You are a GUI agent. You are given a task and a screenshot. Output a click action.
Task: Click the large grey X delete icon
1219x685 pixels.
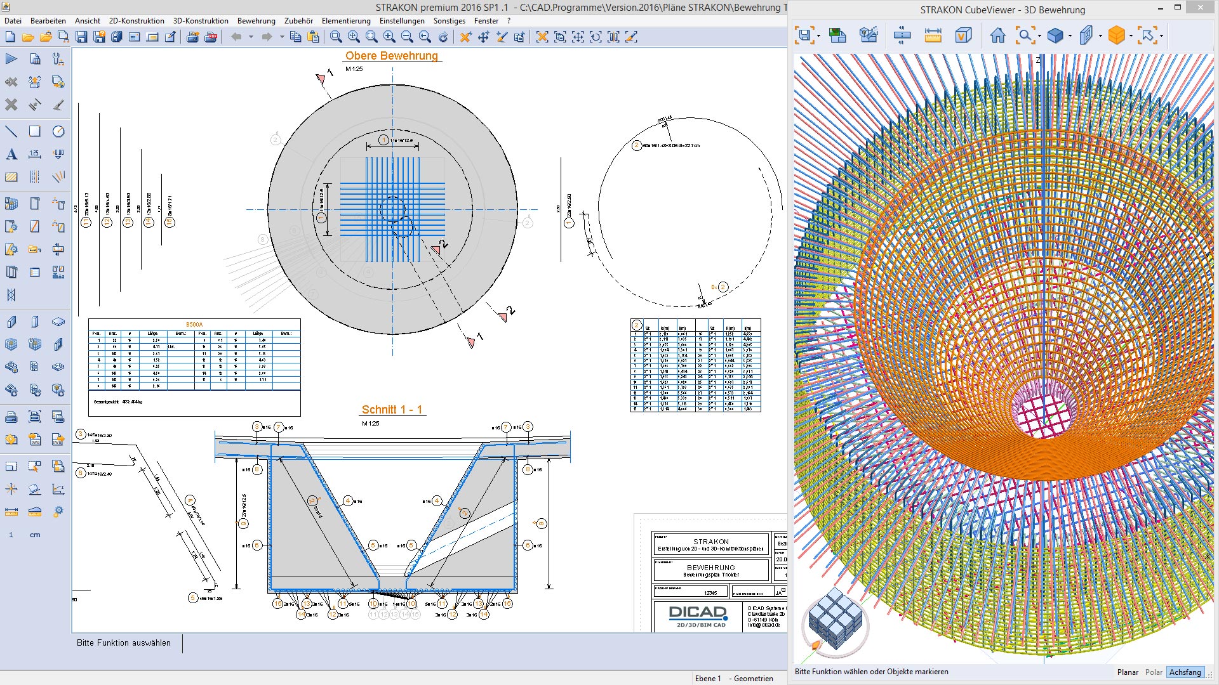[x=11, y=105]
